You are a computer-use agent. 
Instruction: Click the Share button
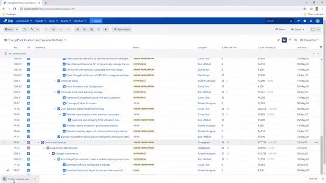tap(280, 29)
